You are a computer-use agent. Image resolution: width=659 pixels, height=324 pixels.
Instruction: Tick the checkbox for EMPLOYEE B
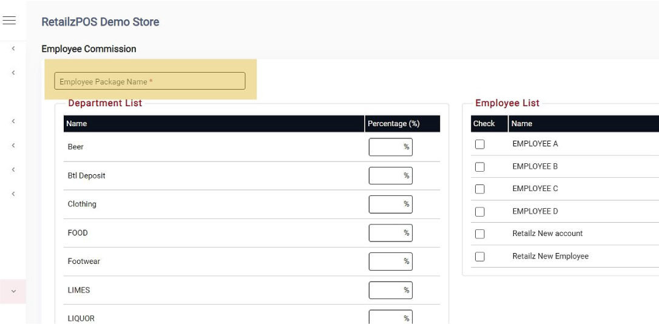(479, 167)
